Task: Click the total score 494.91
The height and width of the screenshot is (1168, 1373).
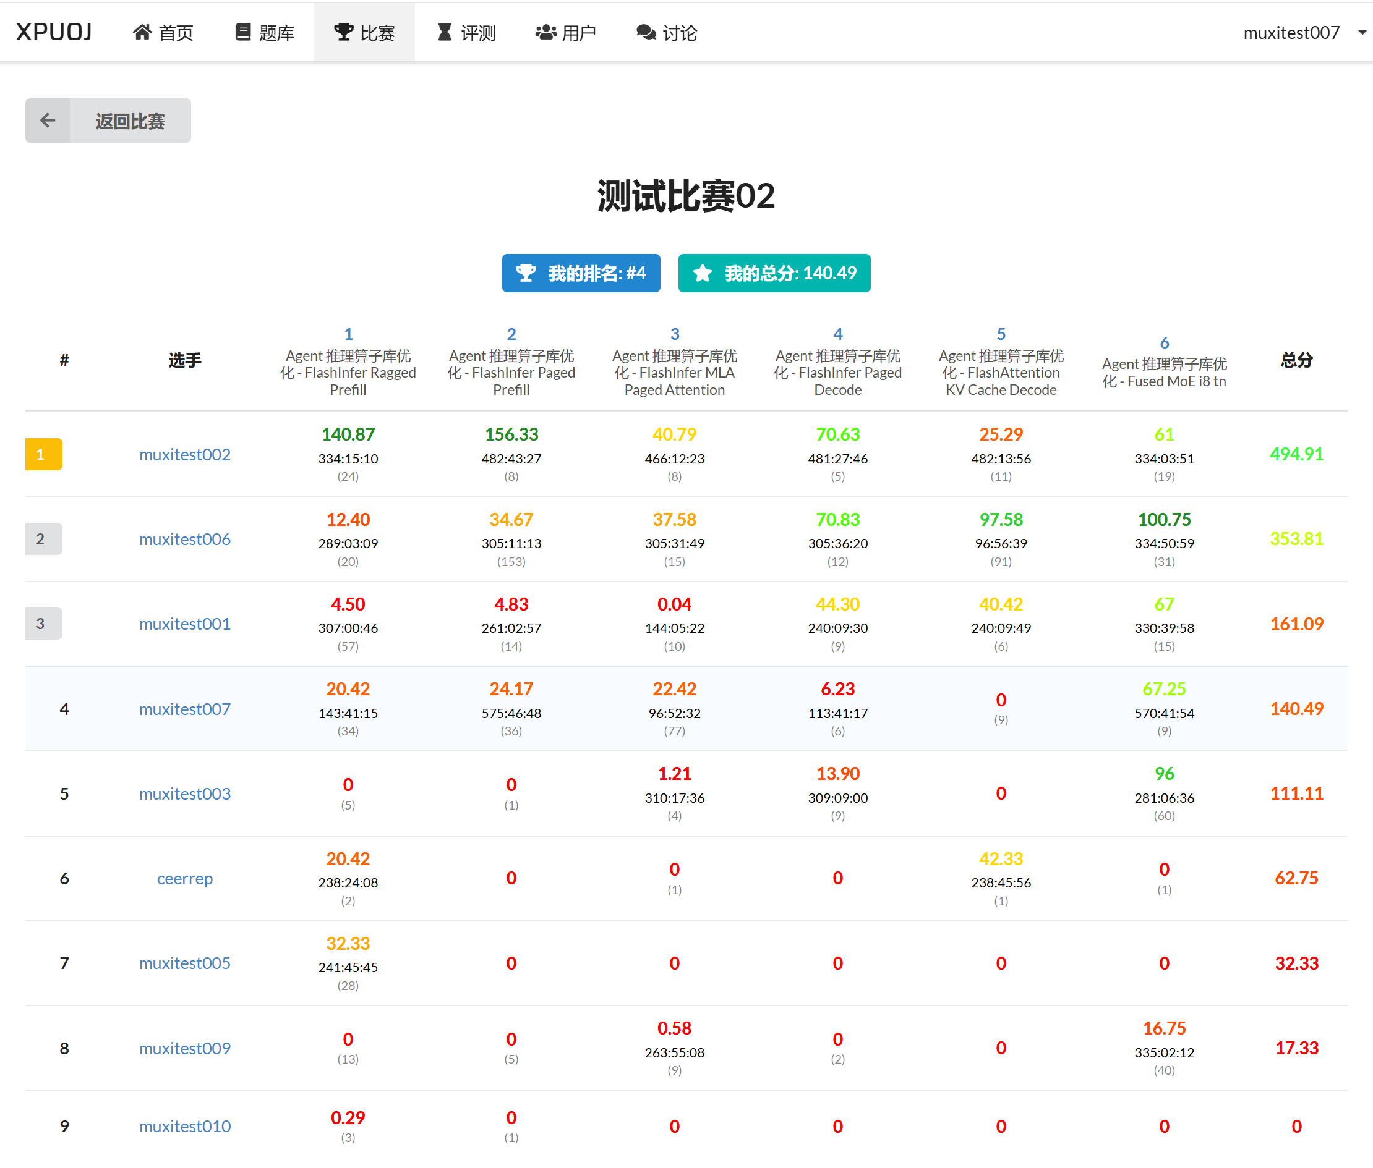Action: click(1296, 454)
